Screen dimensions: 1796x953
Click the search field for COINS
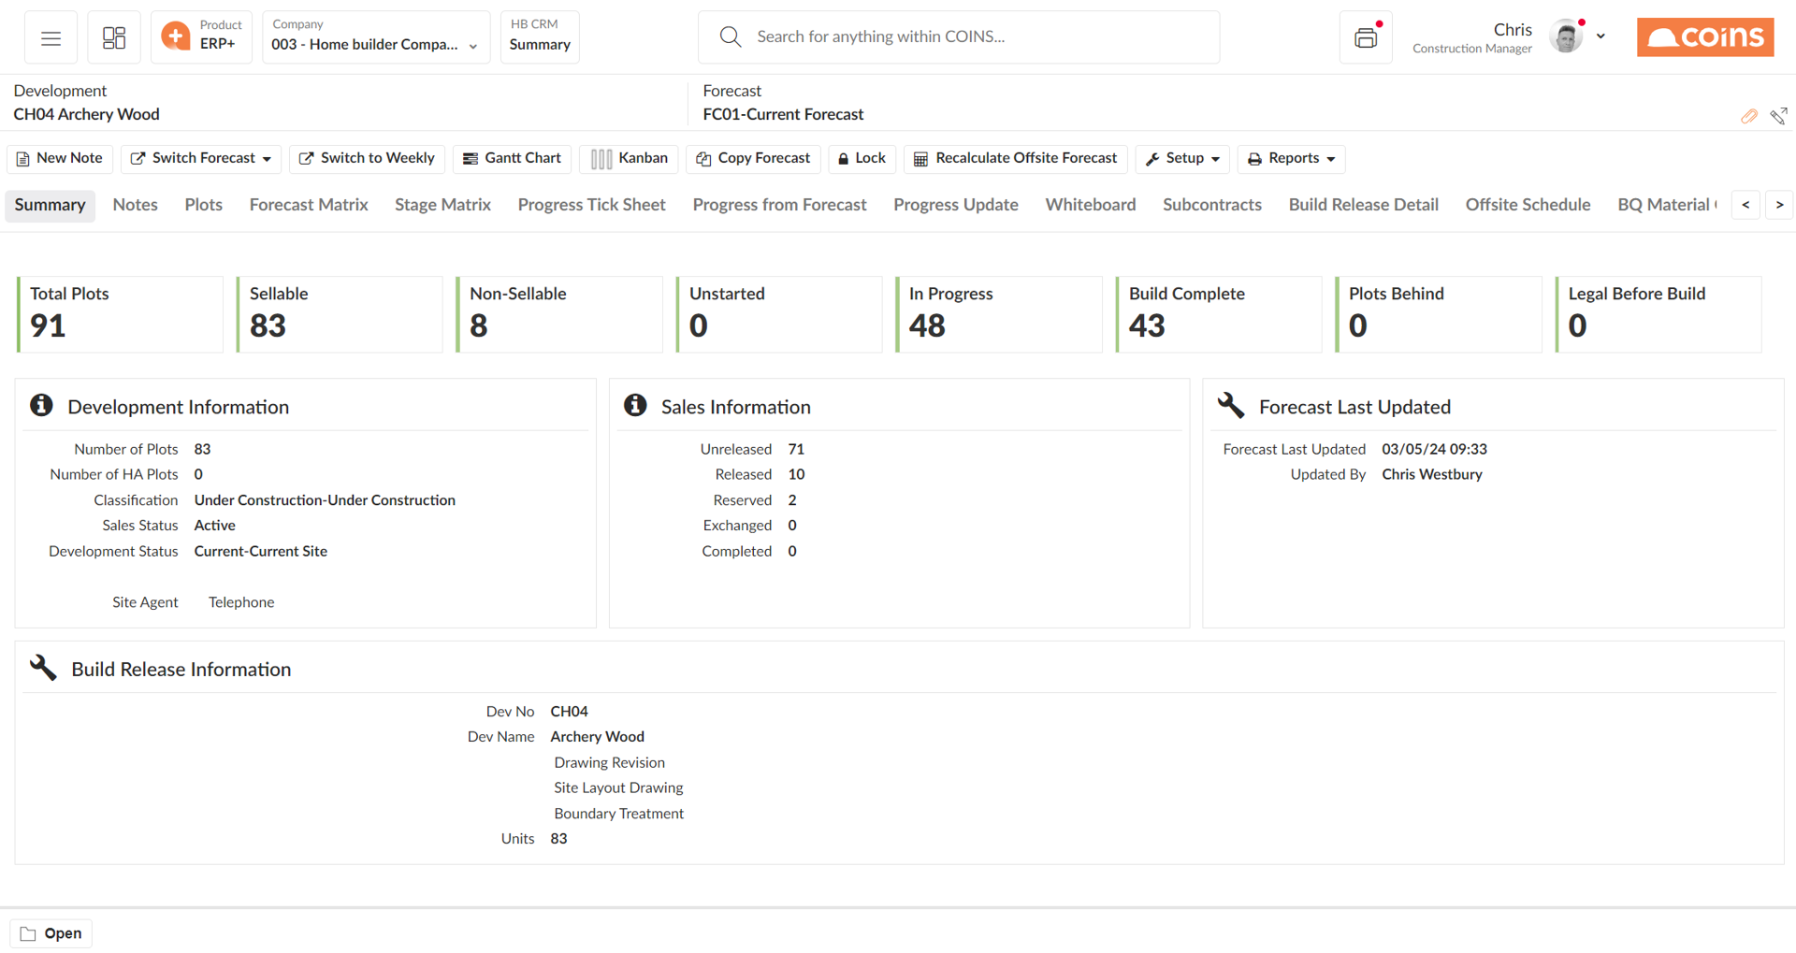[x=958, y=36]
